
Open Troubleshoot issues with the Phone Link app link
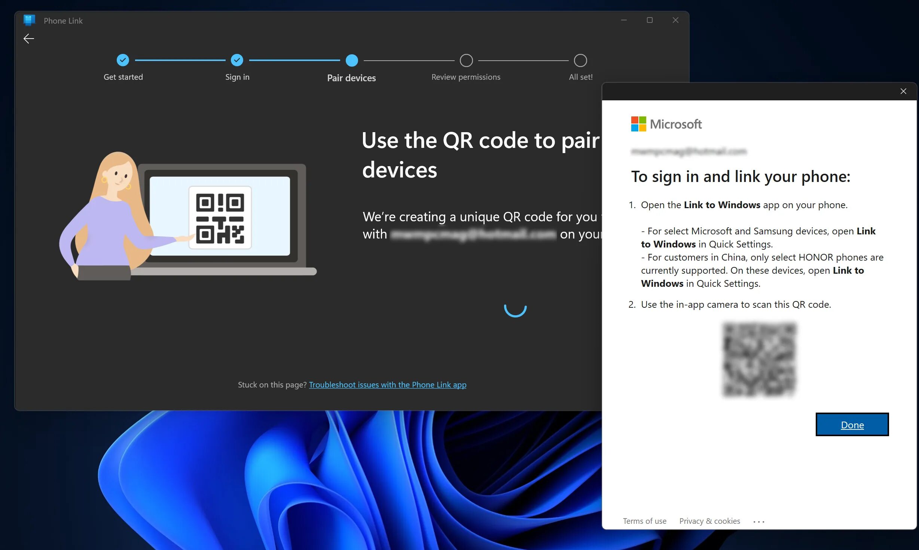click(x=388, y=385)
